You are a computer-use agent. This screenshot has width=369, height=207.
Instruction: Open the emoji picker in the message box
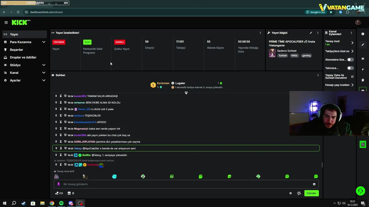[x=314, y=184]
